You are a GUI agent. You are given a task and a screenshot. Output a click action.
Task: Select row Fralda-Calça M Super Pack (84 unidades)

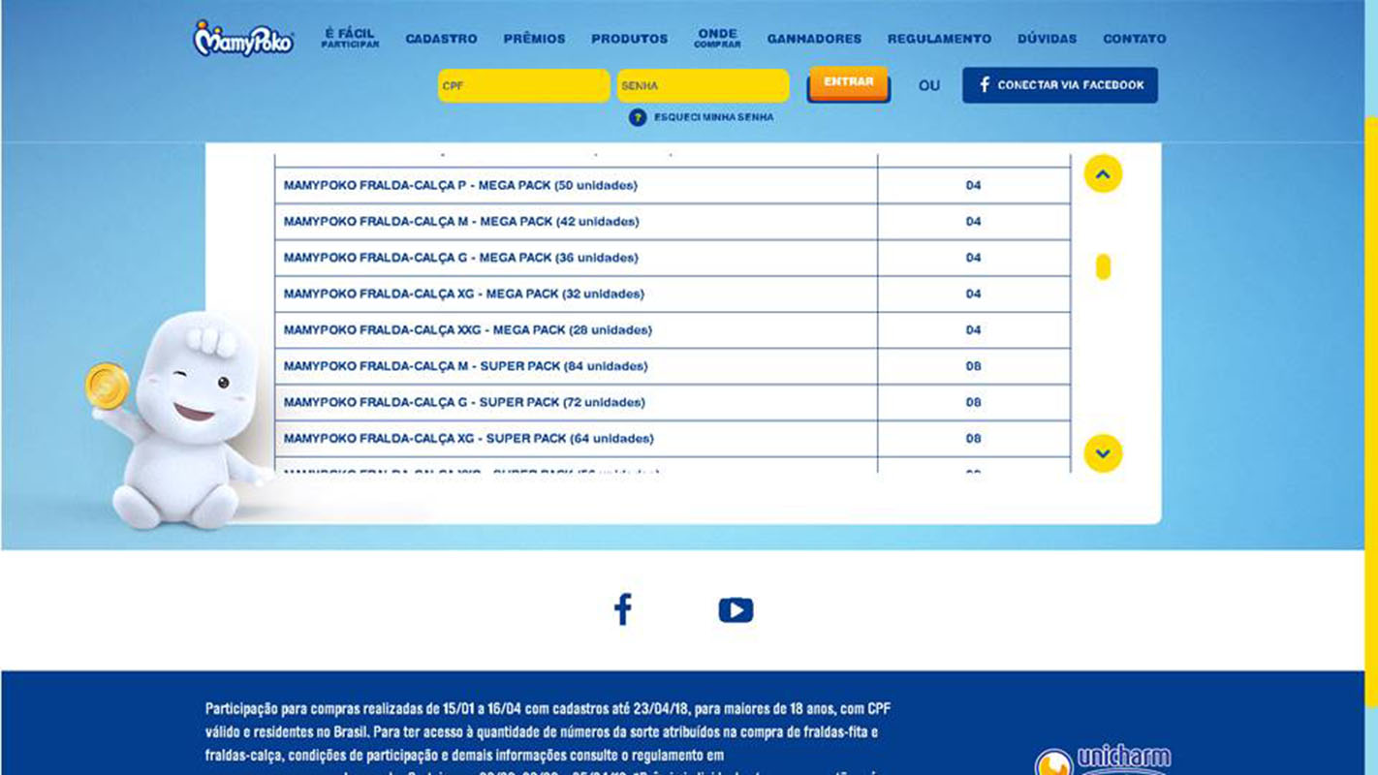coord(673,366)
